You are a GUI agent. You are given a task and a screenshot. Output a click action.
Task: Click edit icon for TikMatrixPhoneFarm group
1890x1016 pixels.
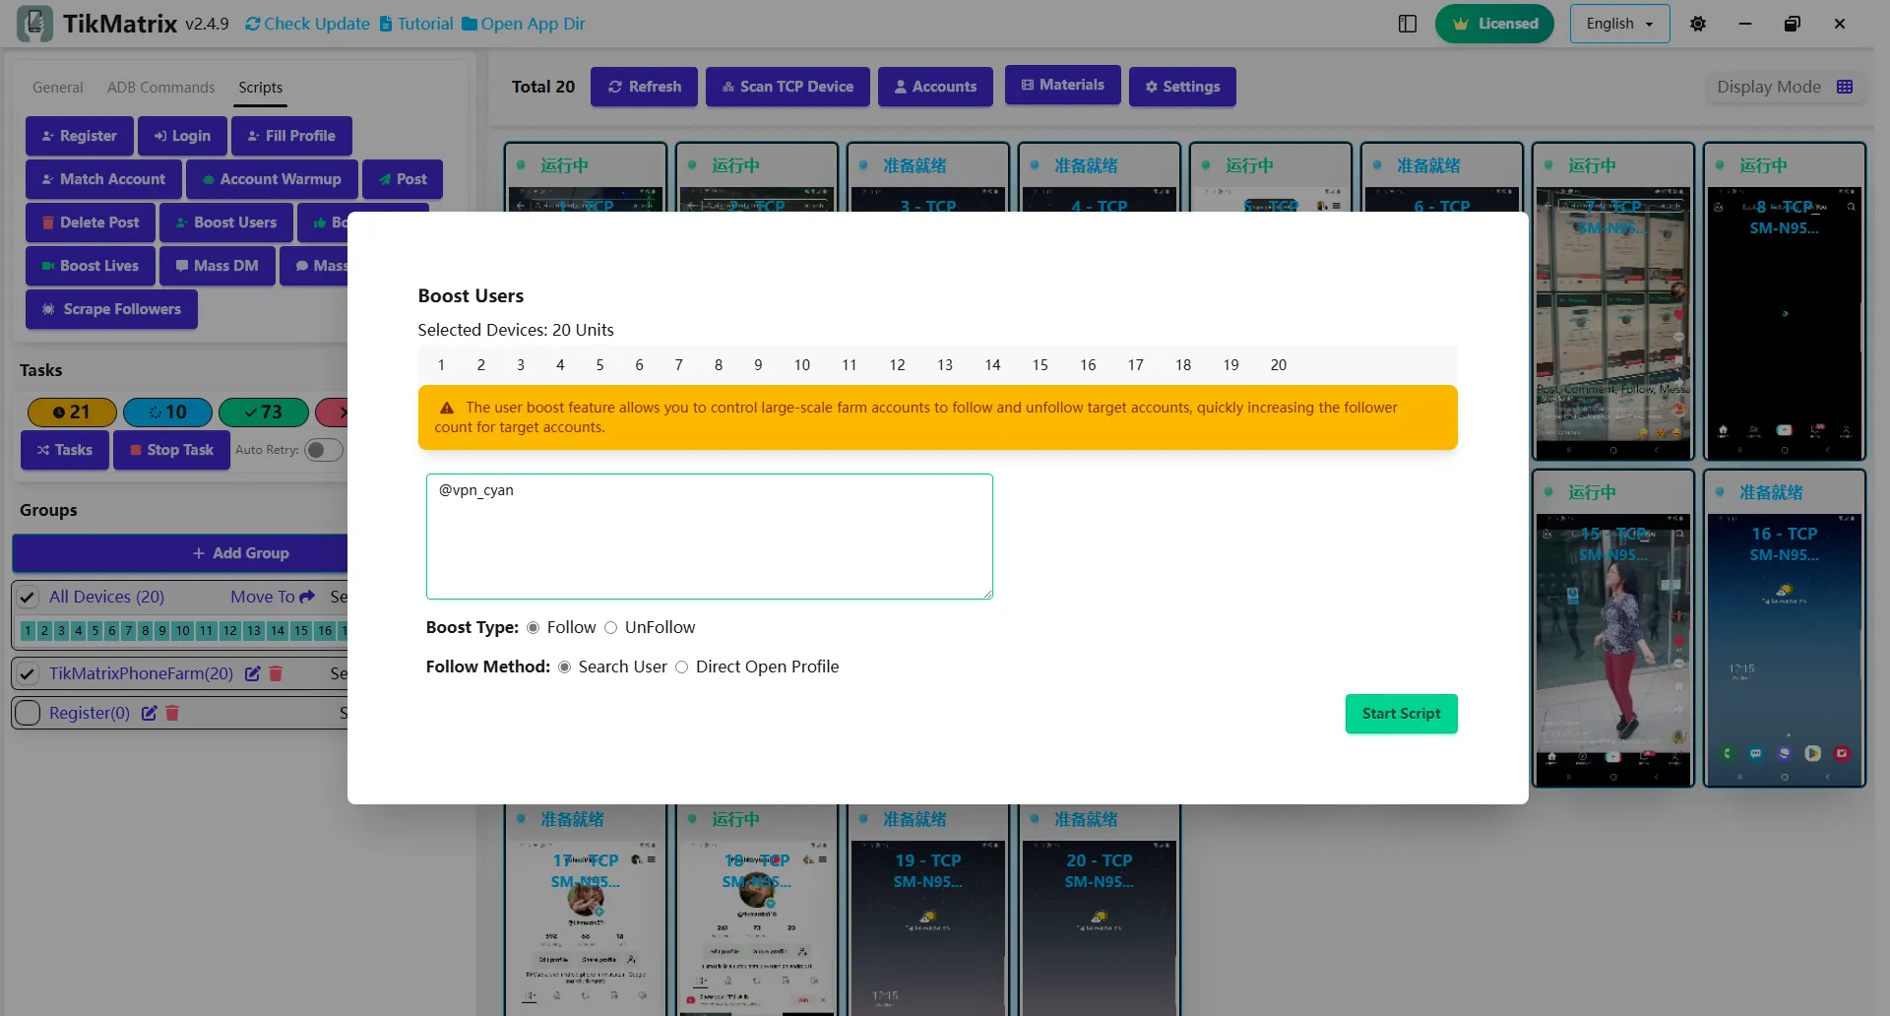coord(253,673)
